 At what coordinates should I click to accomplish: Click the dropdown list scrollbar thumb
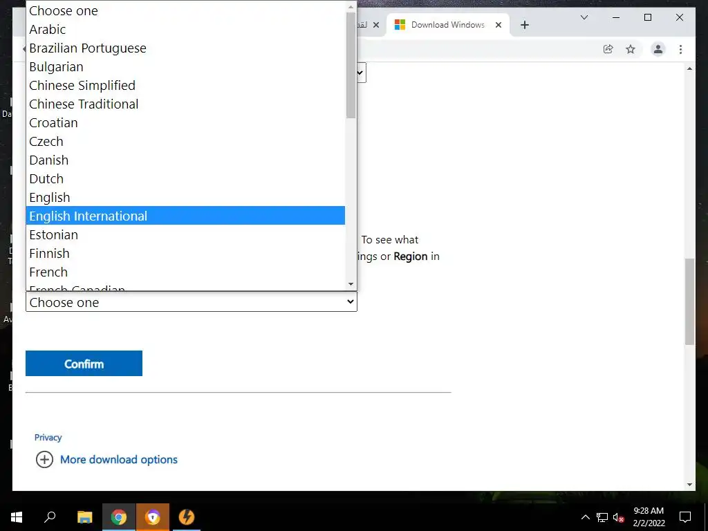click(351, 66)
